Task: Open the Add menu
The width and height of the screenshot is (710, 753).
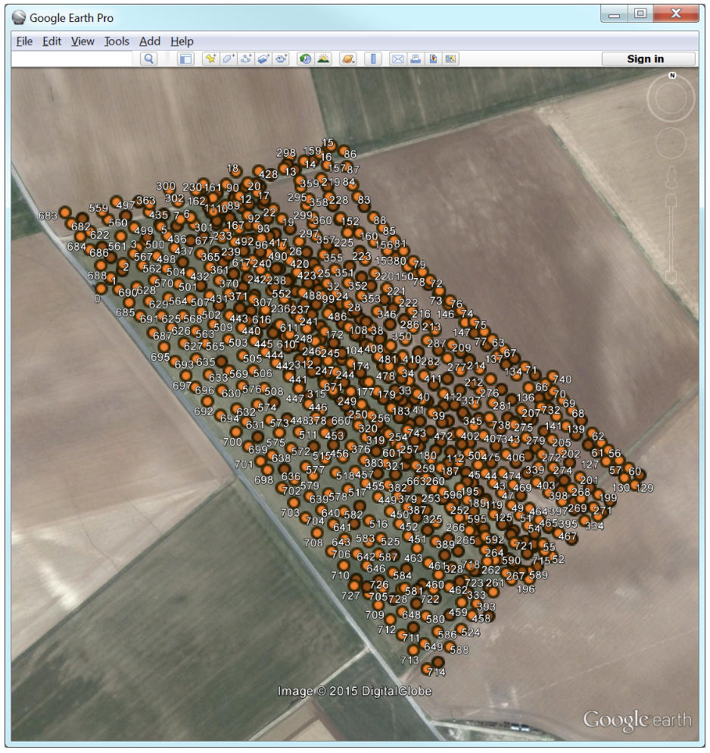Action: coord(150,42)
